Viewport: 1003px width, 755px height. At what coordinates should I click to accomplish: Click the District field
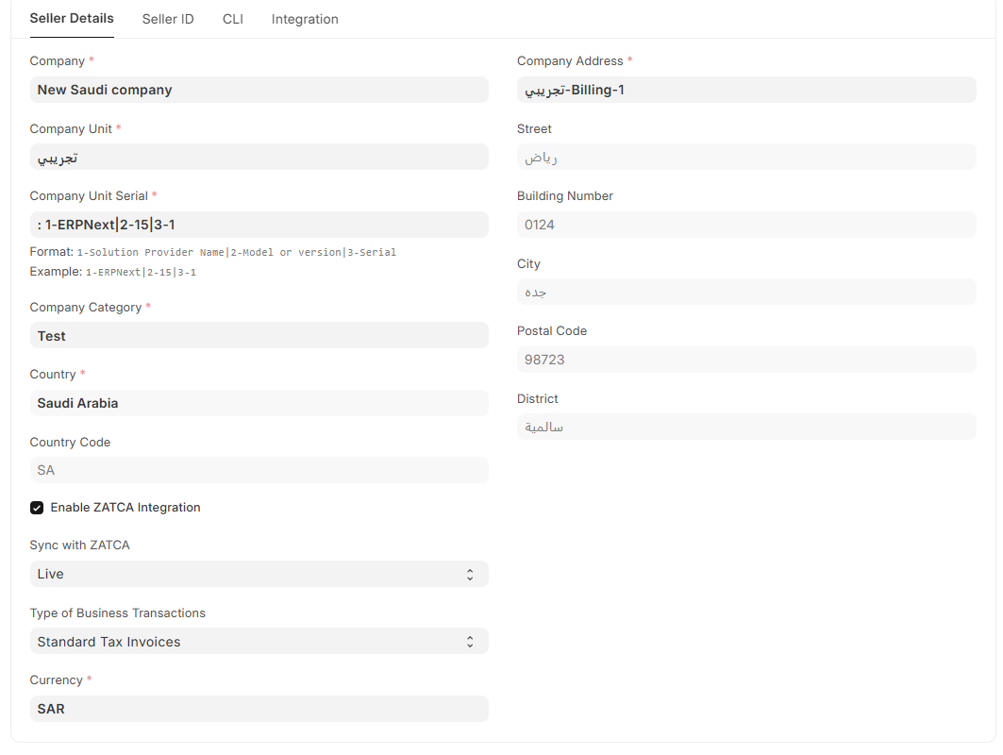[x=745, y=428]
